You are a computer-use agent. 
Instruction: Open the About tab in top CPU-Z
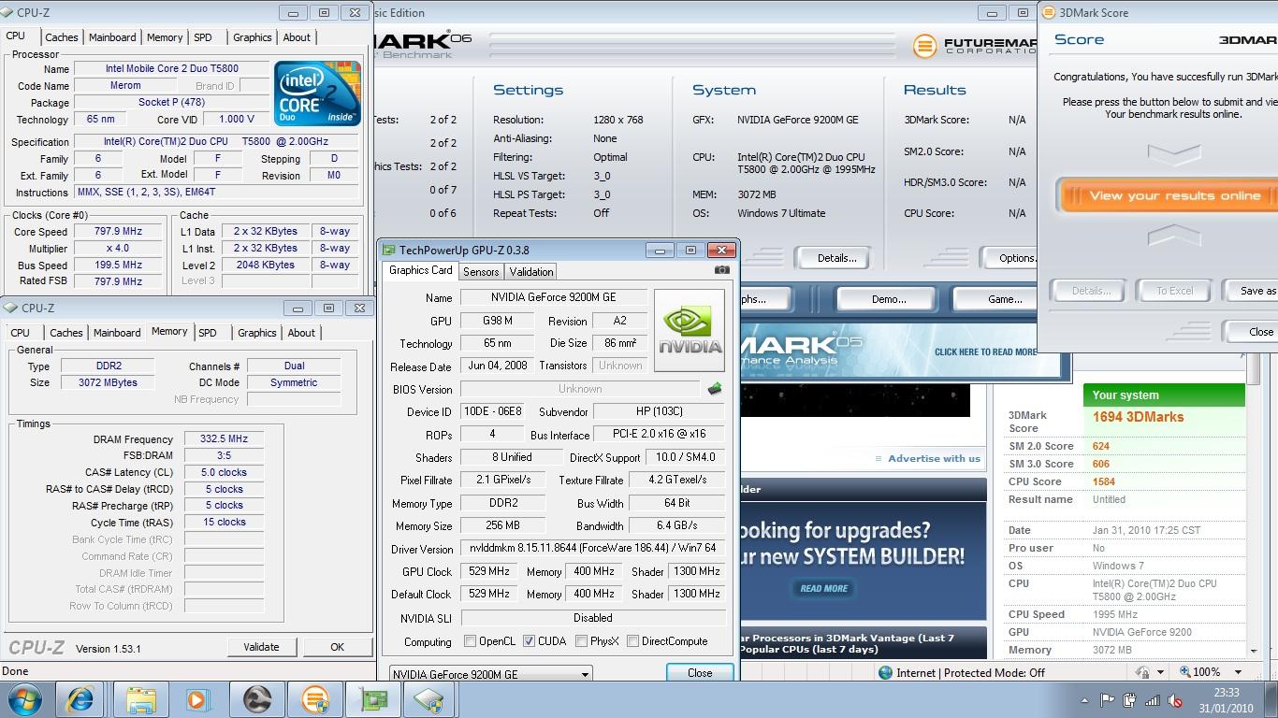coord(297,37)
